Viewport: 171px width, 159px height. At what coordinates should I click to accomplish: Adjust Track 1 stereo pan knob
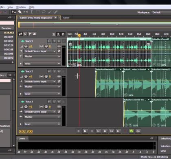(x=46, y=46)
